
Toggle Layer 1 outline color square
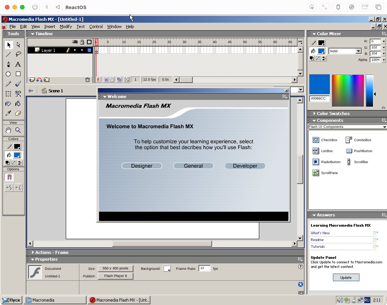(x=89, y=50)
